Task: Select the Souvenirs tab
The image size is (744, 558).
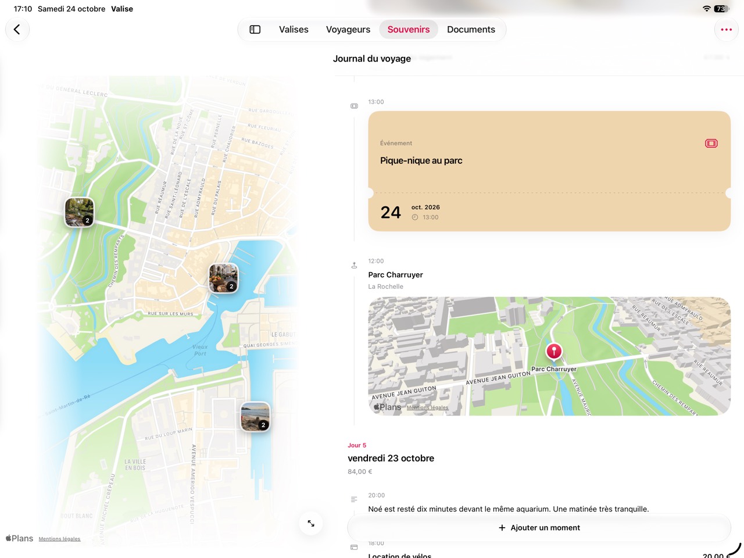Action: (x=409, y=30)
